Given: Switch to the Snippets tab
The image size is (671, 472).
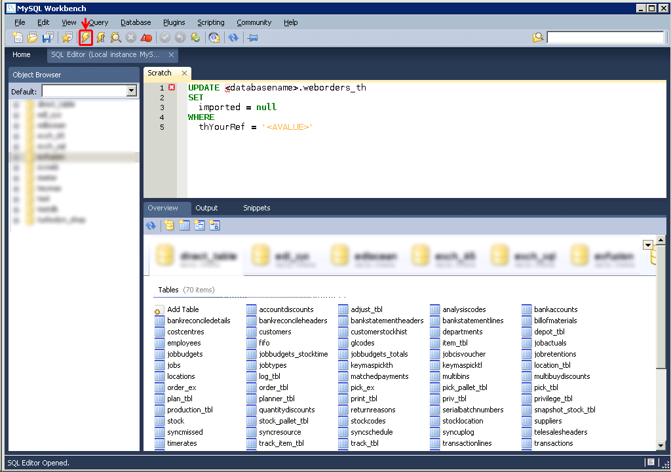Looking at the screenshot, I should 257,208.
